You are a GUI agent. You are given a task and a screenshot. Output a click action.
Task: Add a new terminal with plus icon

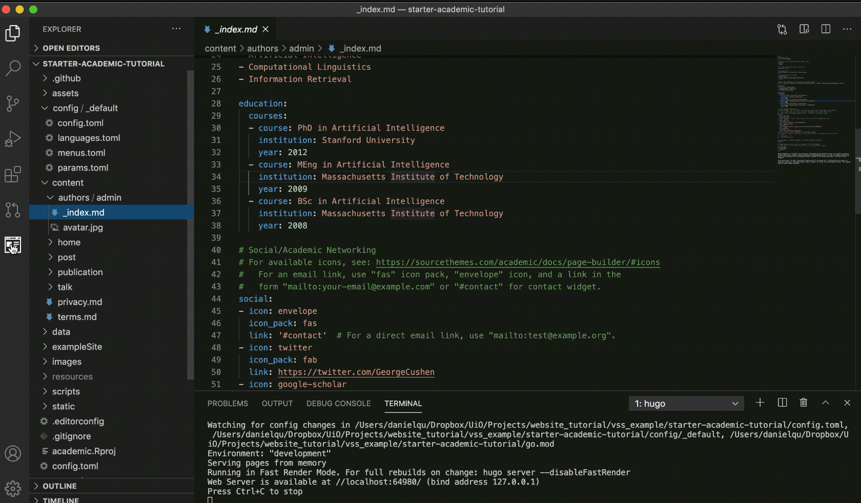[760, 403]
